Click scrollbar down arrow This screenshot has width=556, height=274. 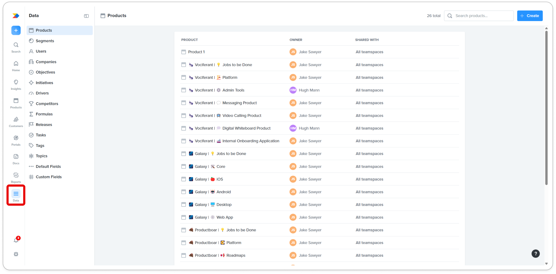(546, 263)
